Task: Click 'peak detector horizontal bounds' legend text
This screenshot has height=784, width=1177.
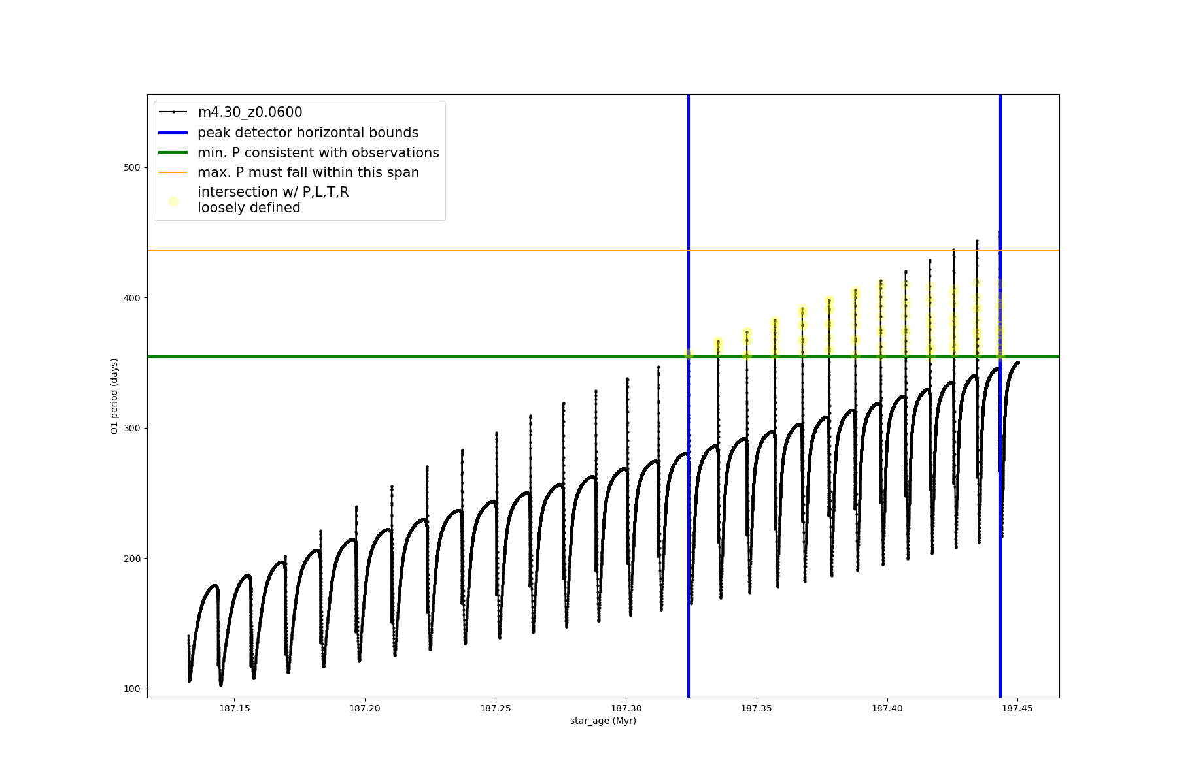Action: pos(307,133)
